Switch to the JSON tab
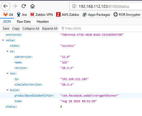142x116 pixels. (x=7, y=22)
